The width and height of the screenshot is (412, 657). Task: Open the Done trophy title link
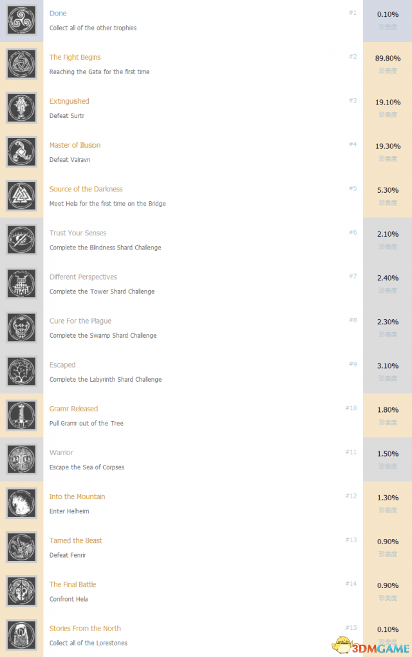(58, 14)
